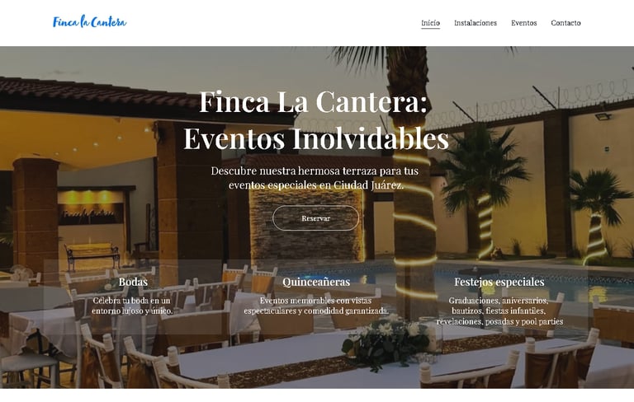Click the Finca la Cantera logo

[89, 21]
